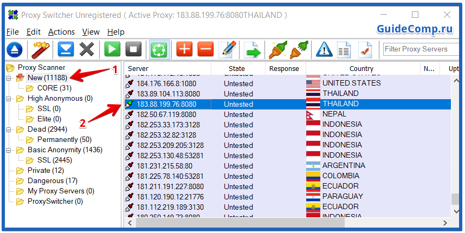Viewport: 465px width, 233px height.
Task: Remove proxy with the red minus icon
Action: 205,49
